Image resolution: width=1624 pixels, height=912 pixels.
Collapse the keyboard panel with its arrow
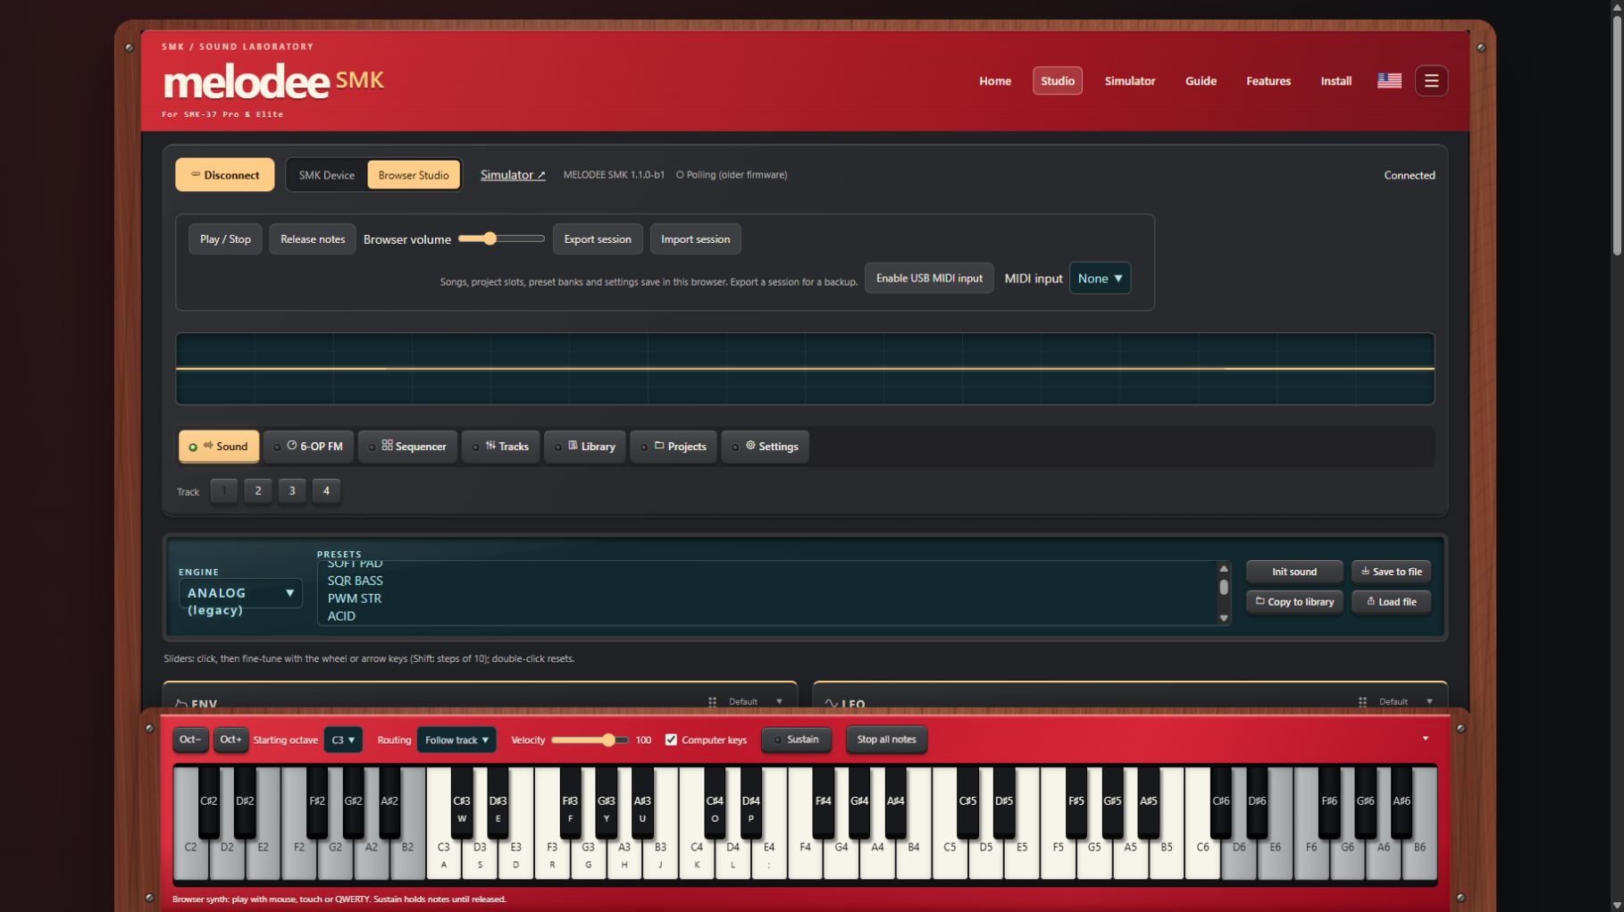point(1425,739)
